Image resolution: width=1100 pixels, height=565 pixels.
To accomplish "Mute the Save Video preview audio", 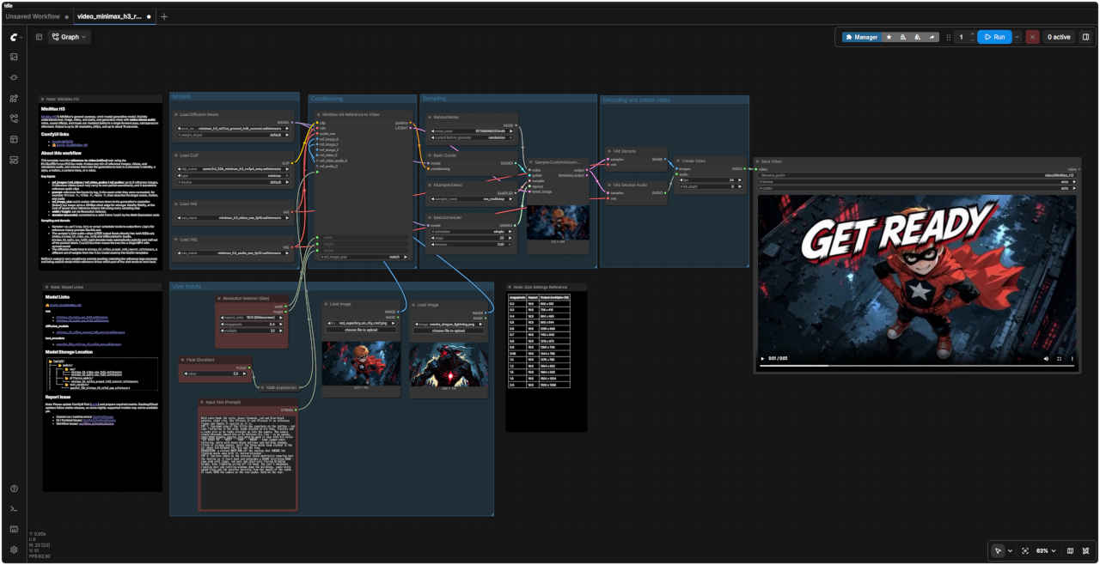I will (x=1046, y=359).
